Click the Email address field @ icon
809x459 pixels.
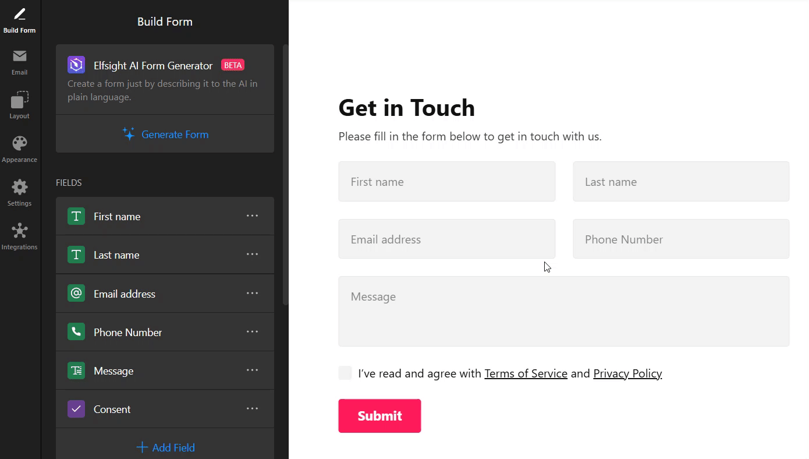(76, 294)
